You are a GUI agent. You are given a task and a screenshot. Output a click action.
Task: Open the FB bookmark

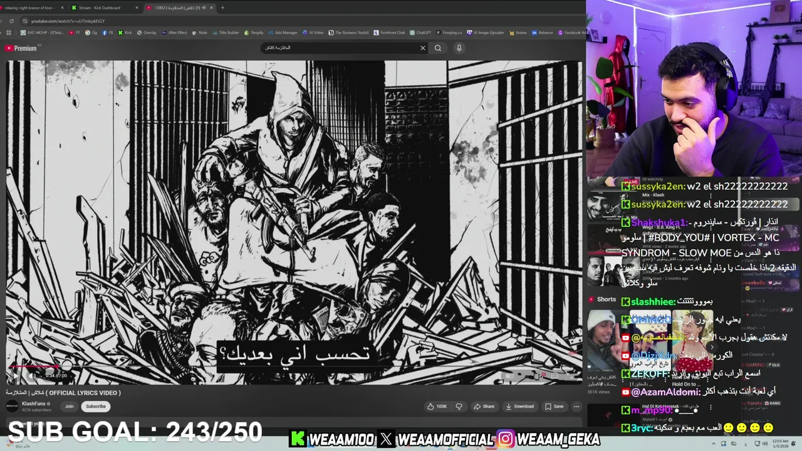[108, 33]
